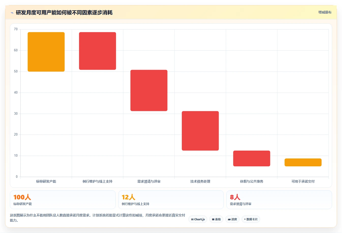342x233 pixels.
Task: Click the 增减瀑布 label in the header
Action: pos(325,12)
